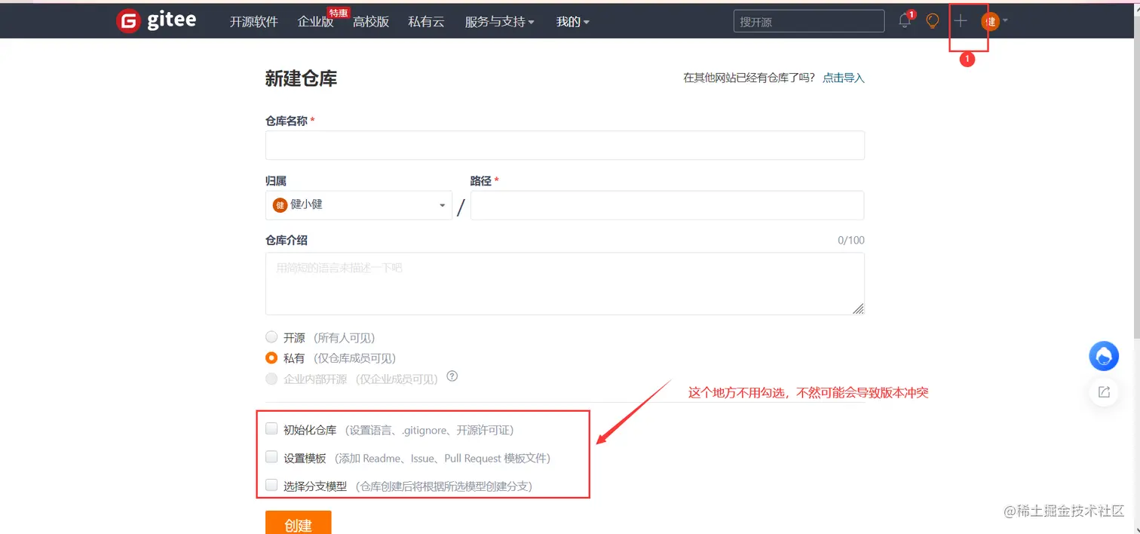Click the 点击导入 import link
Screen dimensions: 1140x534
click(843, 77)
